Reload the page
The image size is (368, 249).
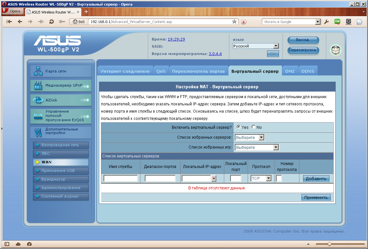pos(51,22)
